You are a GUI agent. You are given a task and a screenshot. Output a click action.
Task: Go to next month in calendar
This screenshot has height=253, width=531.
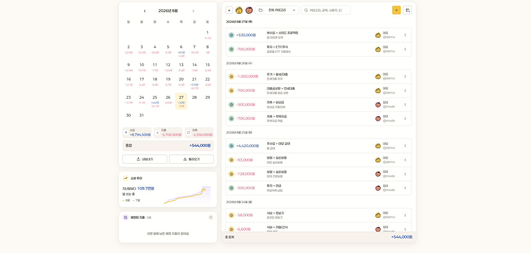pyautogui.click(x=193, y=11)
